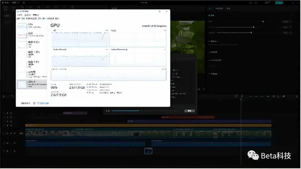Select the Disk 0 (D:) performance entry

tap(32, 44)
